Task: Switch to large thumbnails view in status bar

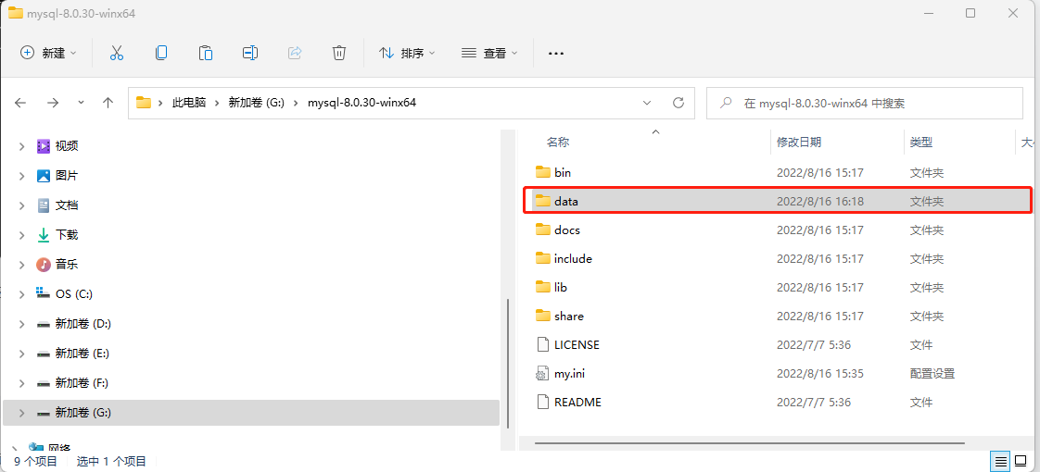Action: [x=1020, y=461]
